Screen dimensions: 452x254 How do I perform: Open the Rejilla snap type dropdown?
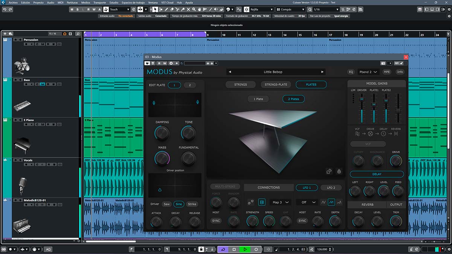coord(258,9)
